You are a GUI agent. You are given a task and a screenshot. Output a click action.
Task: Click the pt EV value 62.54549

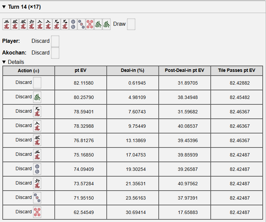[83, 212]
